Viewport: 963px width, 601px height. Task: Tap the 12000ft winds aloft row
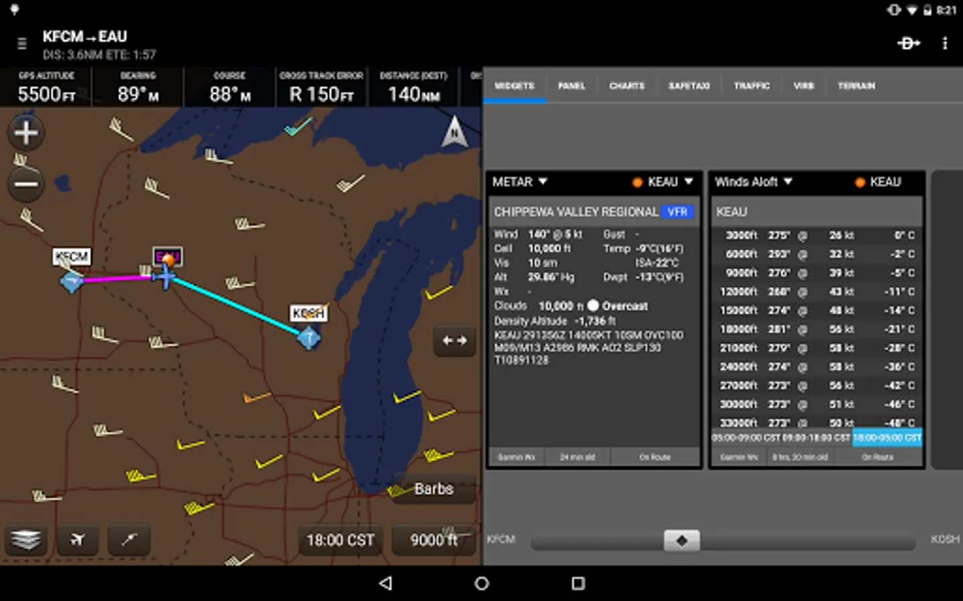click(x=817, y=292)
